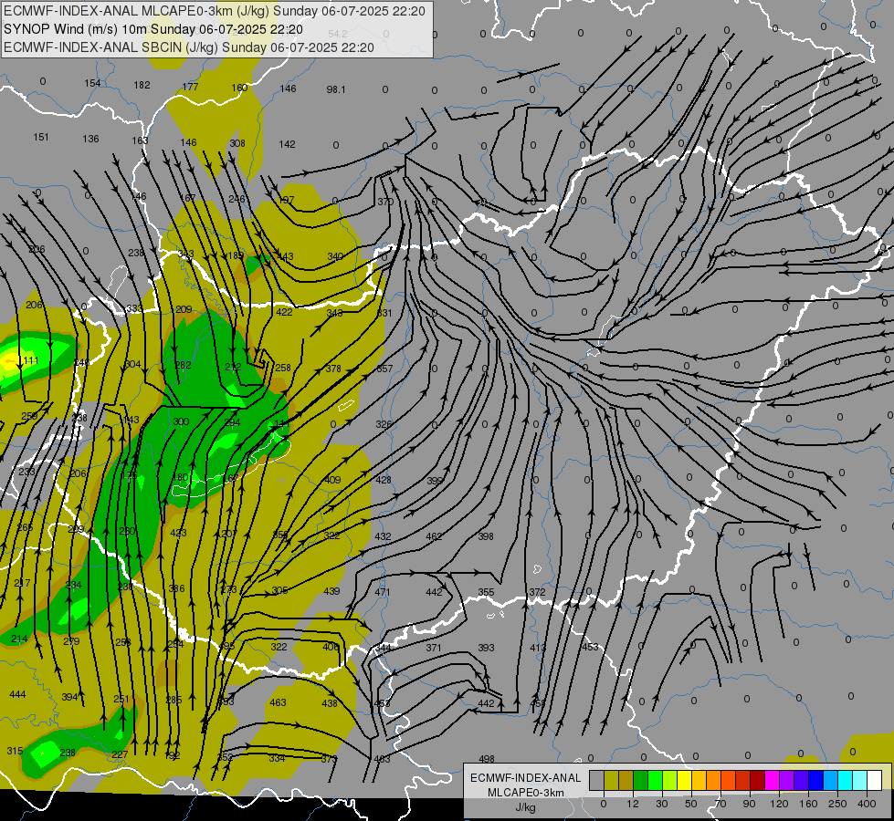Screen dimensions: 894x821
Task: Click map data value 315
Action: coord(15,751)
